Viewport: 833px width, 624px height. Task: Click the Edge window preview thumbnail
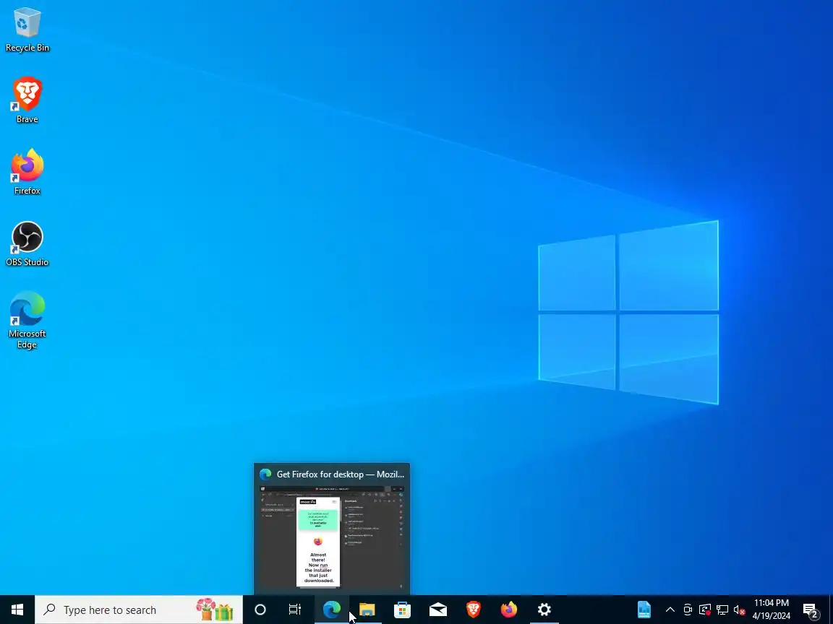(332, 537)
